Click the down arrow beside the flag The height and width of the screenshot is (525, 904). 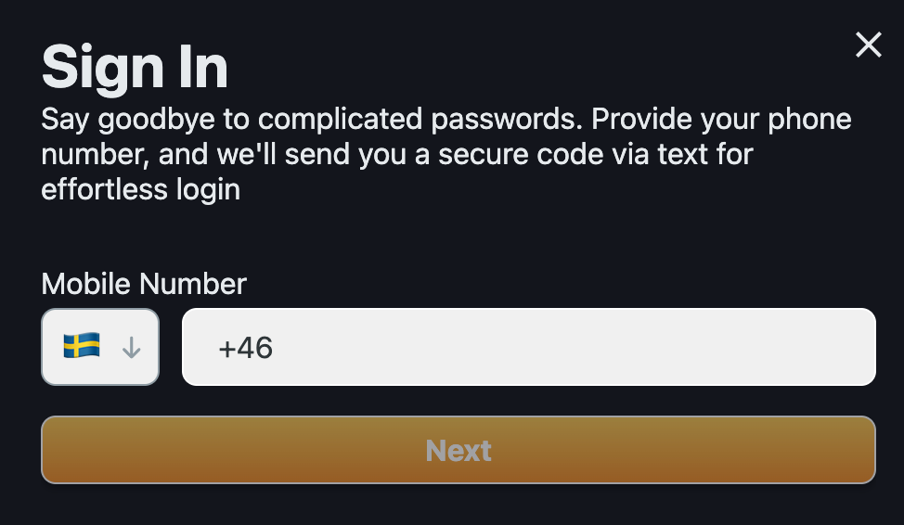[x=132, y=348]
